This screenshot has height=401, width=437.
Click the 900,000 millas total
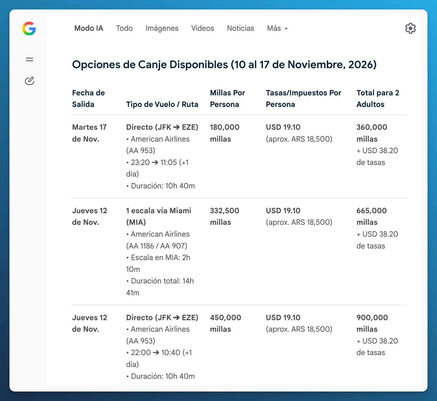click(372, 323)
